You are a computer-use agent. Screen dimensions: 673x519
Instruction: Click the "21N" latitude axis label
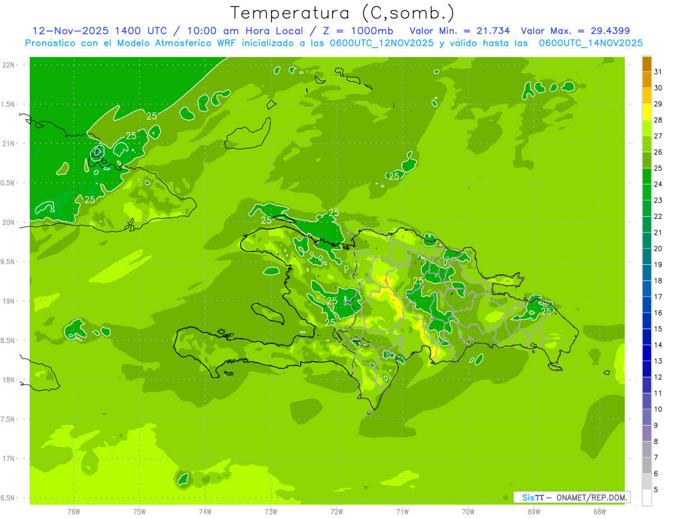click(x=9, y=144)
